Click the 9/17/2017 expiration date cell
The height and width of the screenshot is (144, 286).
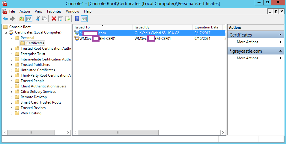202,33
